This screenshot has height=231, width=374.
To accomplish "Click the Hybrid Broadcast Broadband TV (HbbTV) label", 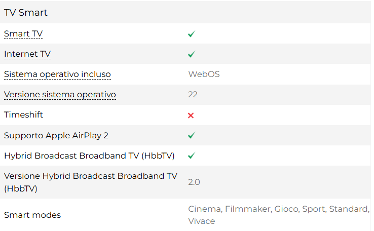I will tap(89, 156).
